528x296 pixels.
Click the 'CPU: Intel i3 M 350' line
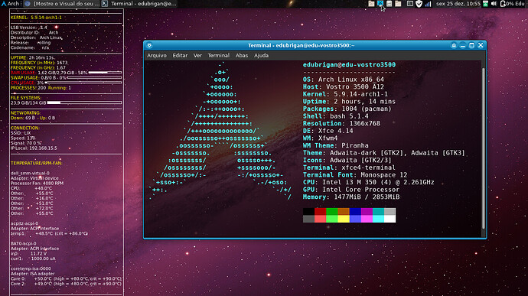tap(368, 183)
